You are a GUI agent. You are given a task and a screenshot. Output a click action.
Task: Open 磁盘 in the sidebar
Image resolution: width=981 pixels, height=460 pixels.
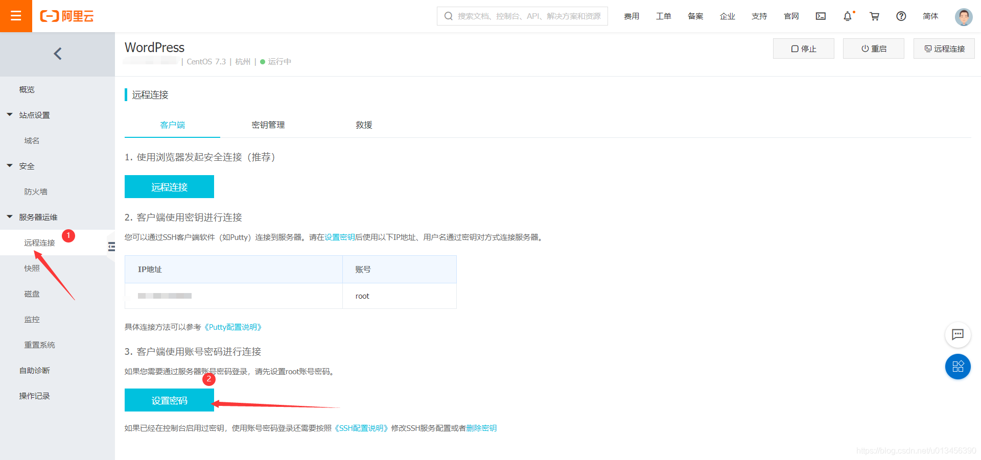(x=32, y=294)
